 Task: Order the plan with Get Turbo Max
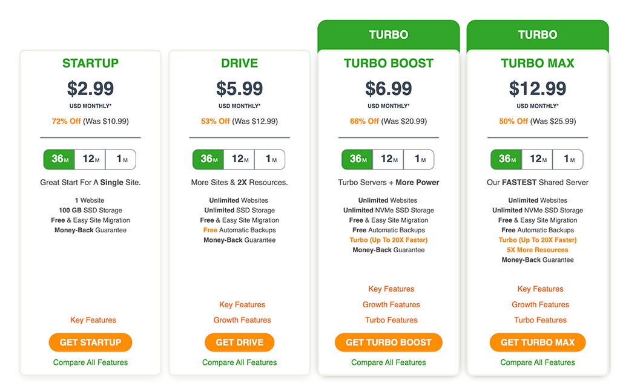[538, 342]
